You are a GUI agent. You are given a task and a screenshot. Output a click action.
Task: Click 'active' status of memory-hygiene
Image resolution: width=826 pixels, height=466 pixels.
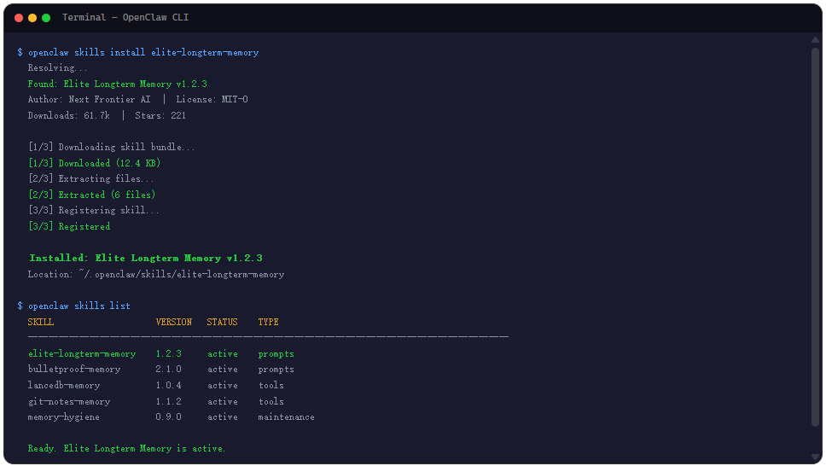223,417
